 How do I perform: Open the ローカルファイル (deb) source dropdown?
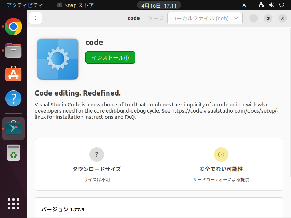click(x=205, y=18)
